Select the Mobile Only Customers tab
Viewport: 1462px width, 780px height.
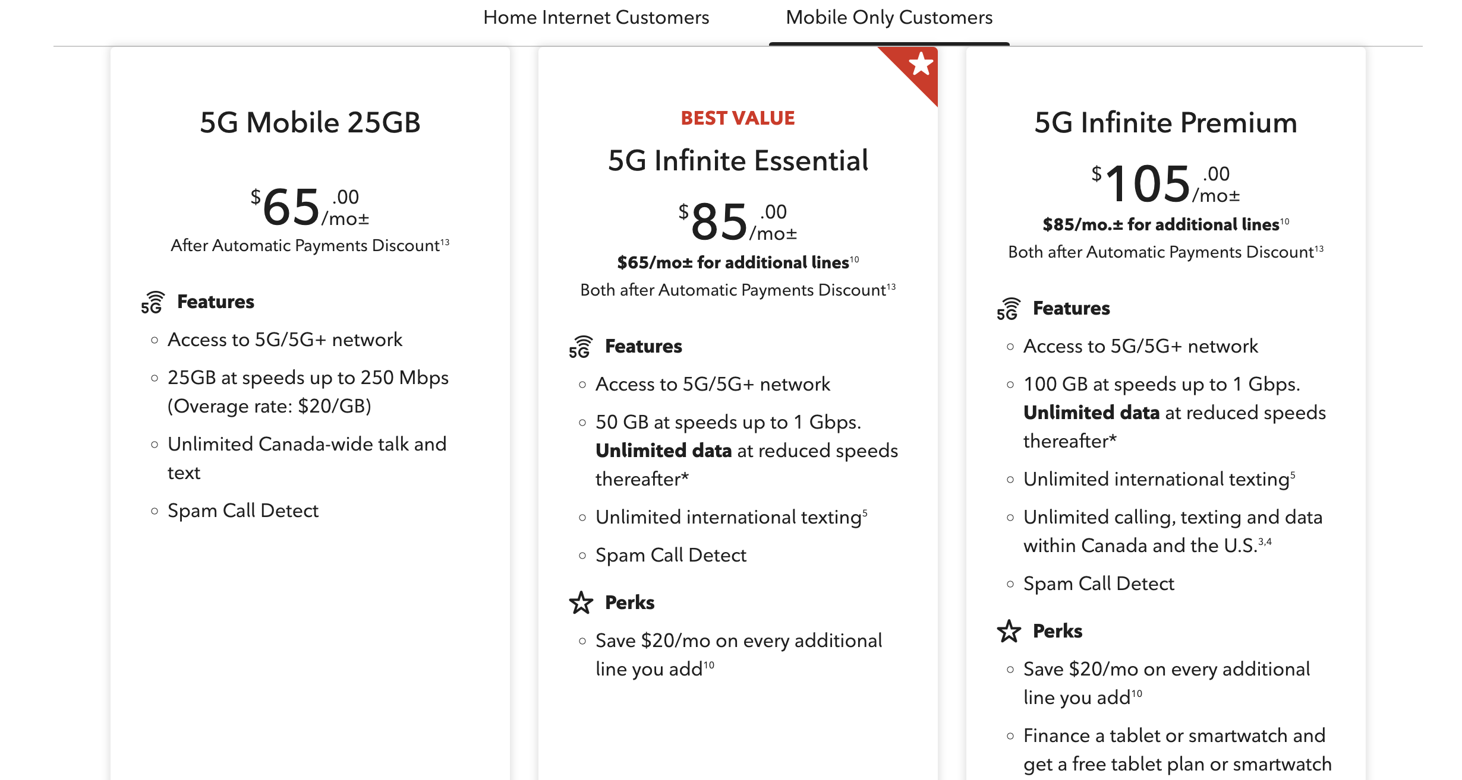(889, 18)
